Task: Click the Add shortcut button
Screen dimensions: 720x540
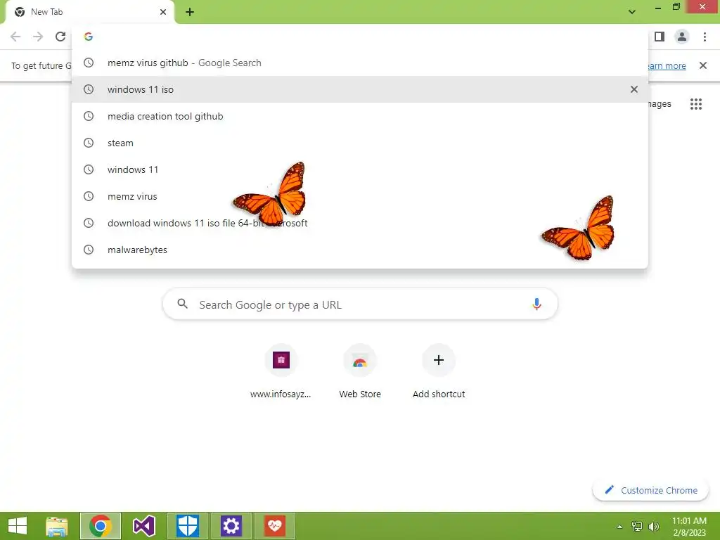Action: point(439,372)
